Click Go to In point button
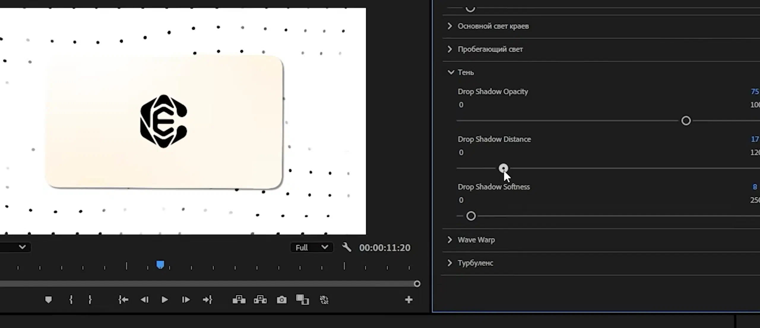 coord(123,300)
